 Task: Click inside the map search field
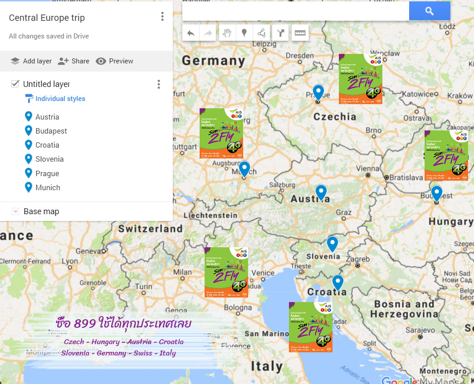[x=296, y=11]
